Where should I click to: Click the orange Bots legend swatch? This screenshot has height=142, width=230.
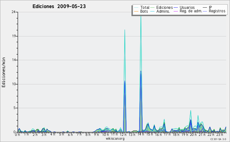(x=136, y=11)
